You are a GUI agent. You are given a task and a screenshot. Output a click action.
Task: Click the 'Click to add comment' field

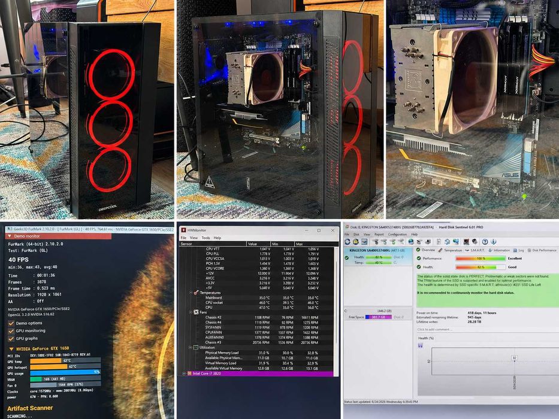[487, 330]
